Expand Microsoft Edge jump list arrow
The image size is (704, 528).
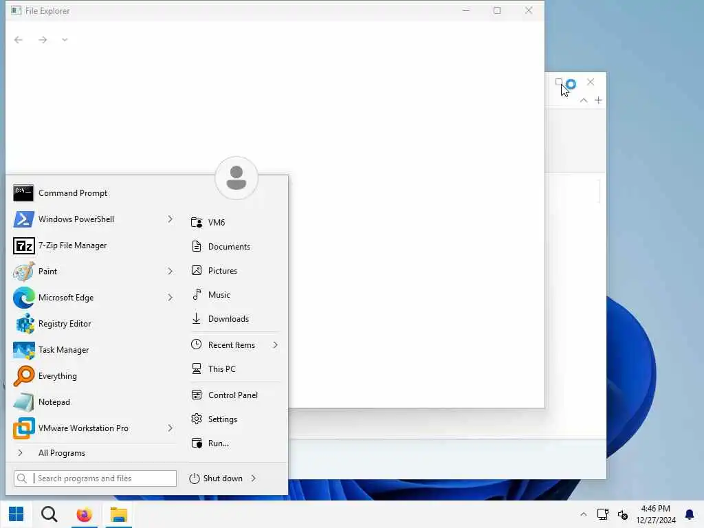point(170,297)
